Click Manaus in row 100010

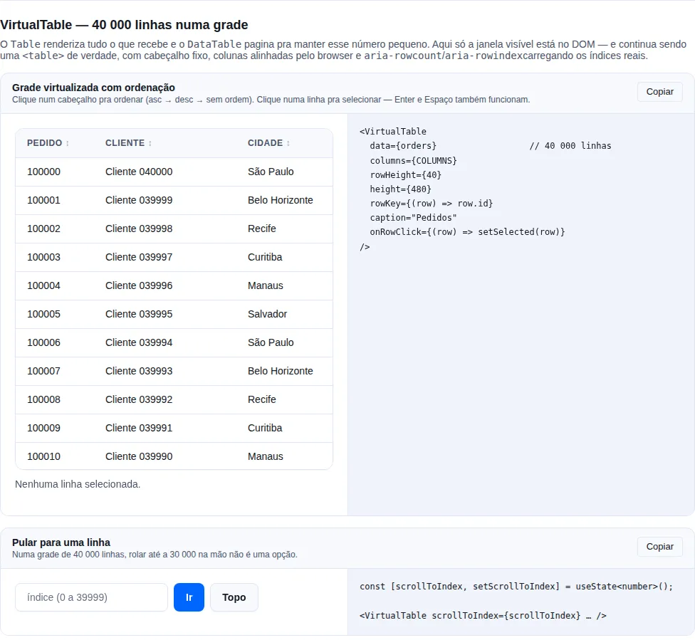click(265, 456)
